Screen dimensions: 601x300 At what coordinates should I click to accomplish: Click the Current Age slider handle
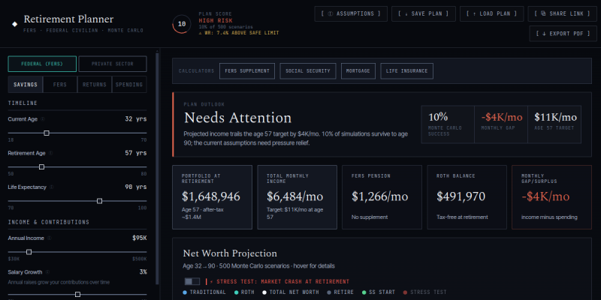pyautogui.click(x=47, y=133)
